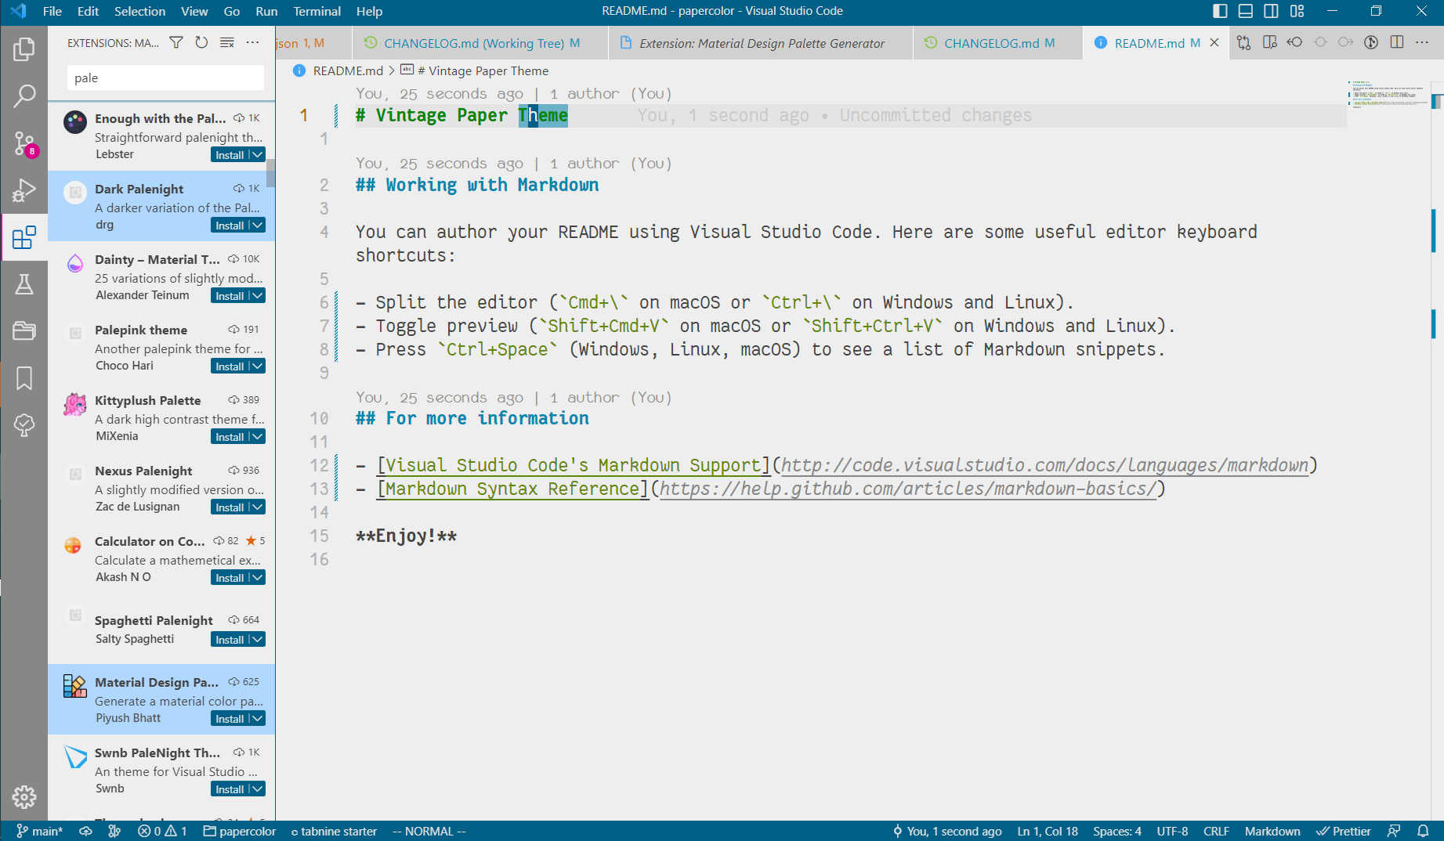1444x841 pixels.
Task: Open the Project Manager folder icon
Action: coord(24,331)
